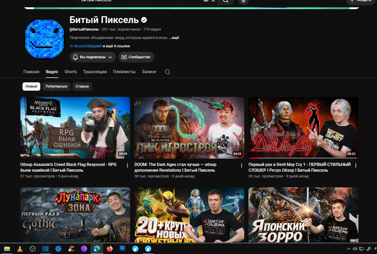
Task: Open the Shorts tab
Action: click(71, 72)
